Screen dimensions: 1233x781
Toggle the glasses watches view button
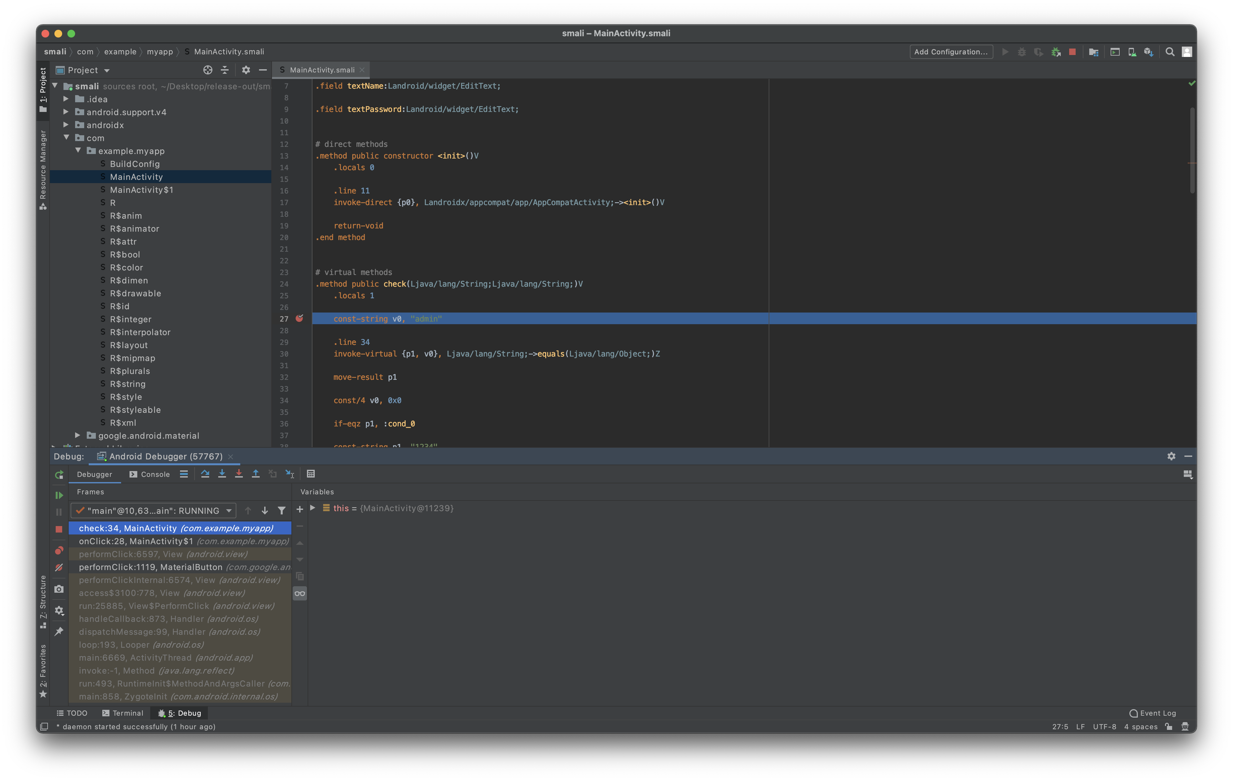click(x=300, y=594)
